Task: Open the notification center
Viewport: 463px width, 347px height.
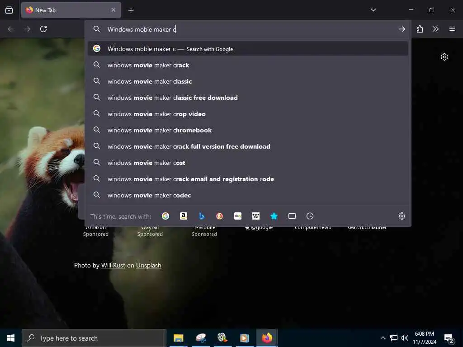Action: 449,338
